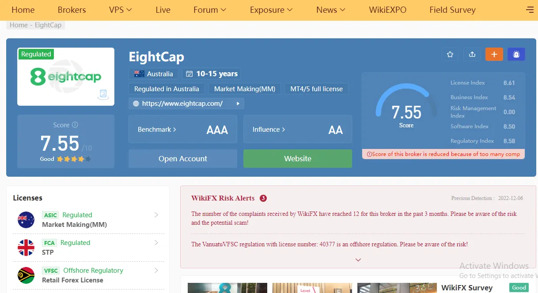Open the hamburger menu icon
The image size is (538, 293).
[530, 10]
